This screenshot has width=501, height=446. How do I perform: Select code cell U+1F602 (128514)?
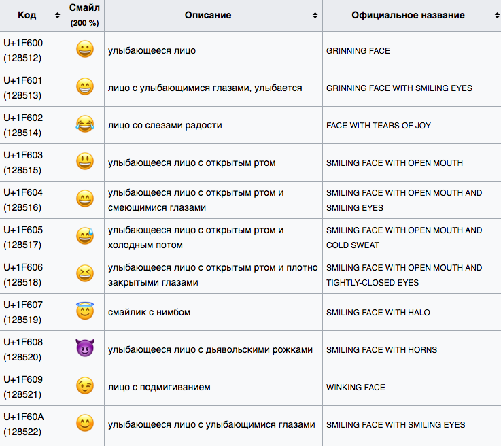point(32,125)
